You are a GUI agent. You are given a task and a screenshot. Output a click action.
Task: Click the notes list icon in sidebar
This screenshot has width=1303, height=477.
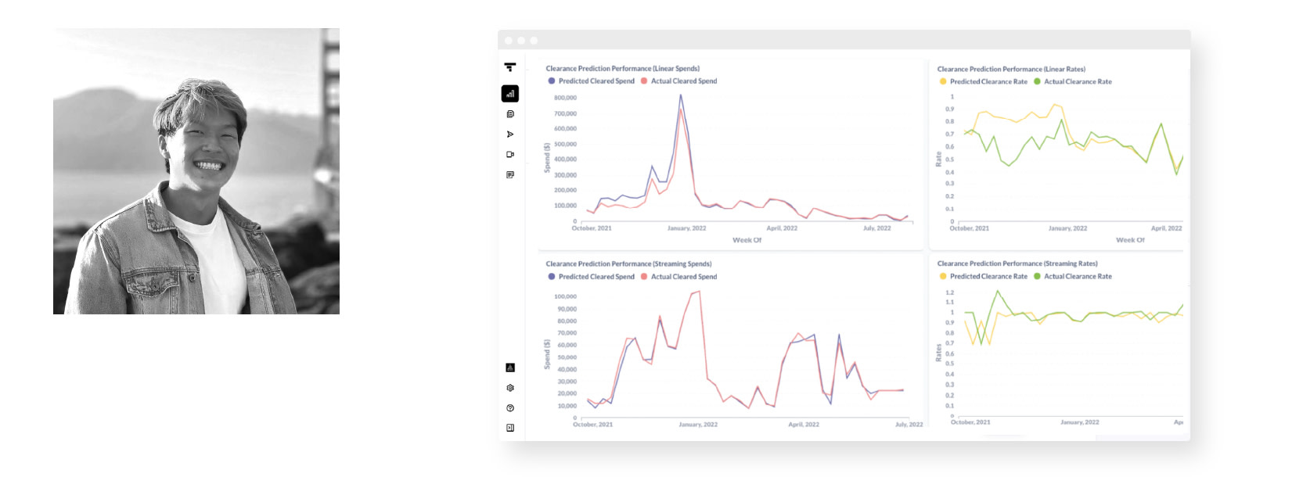(x=510, y=175)
